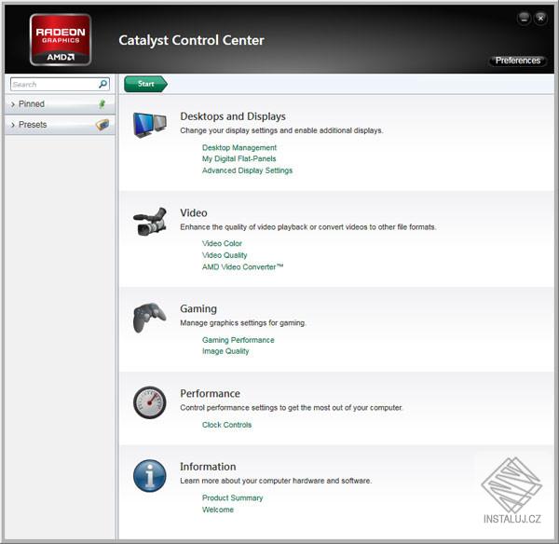Select the Video section heading

(194, 212)
